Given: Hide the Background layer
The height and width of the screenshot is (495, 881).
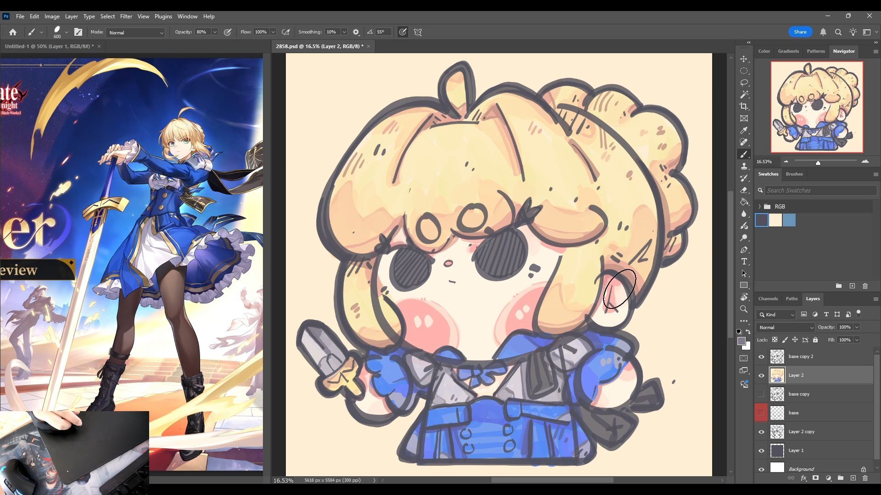Looking at the screenshot, I should [x=761, y=469].
